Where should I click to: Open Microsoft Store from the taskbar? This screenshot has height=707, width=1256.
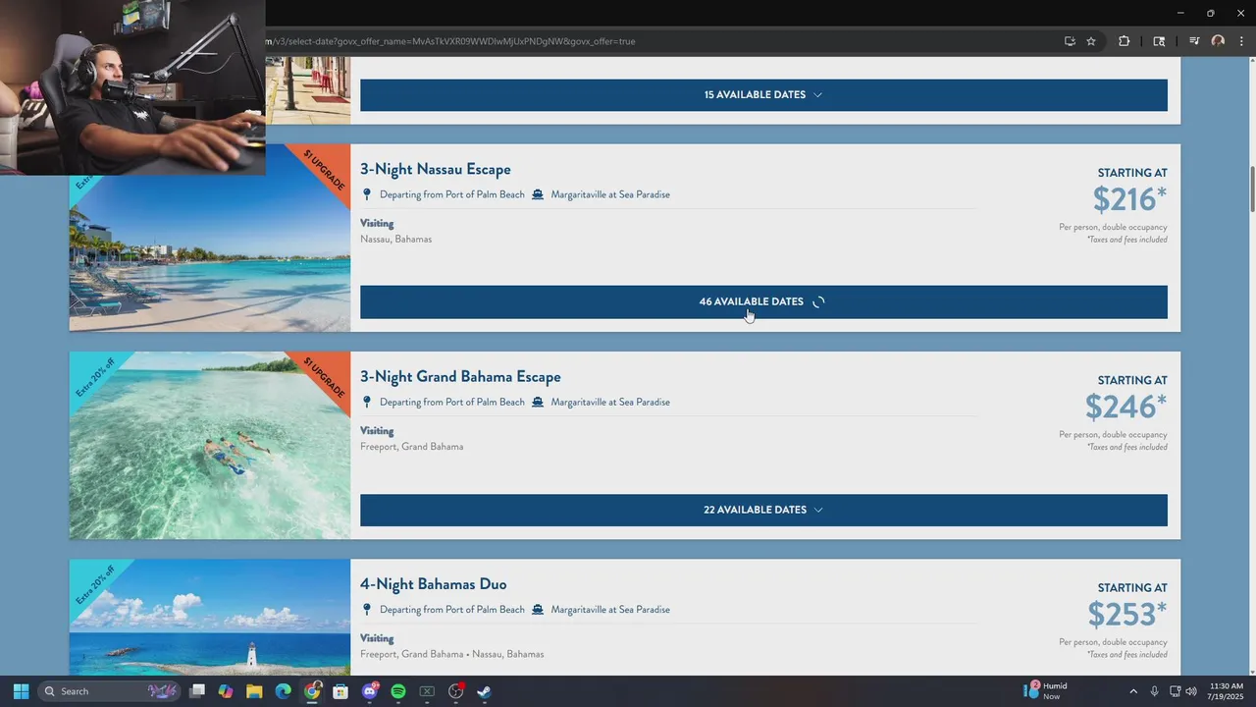point(340,691)
